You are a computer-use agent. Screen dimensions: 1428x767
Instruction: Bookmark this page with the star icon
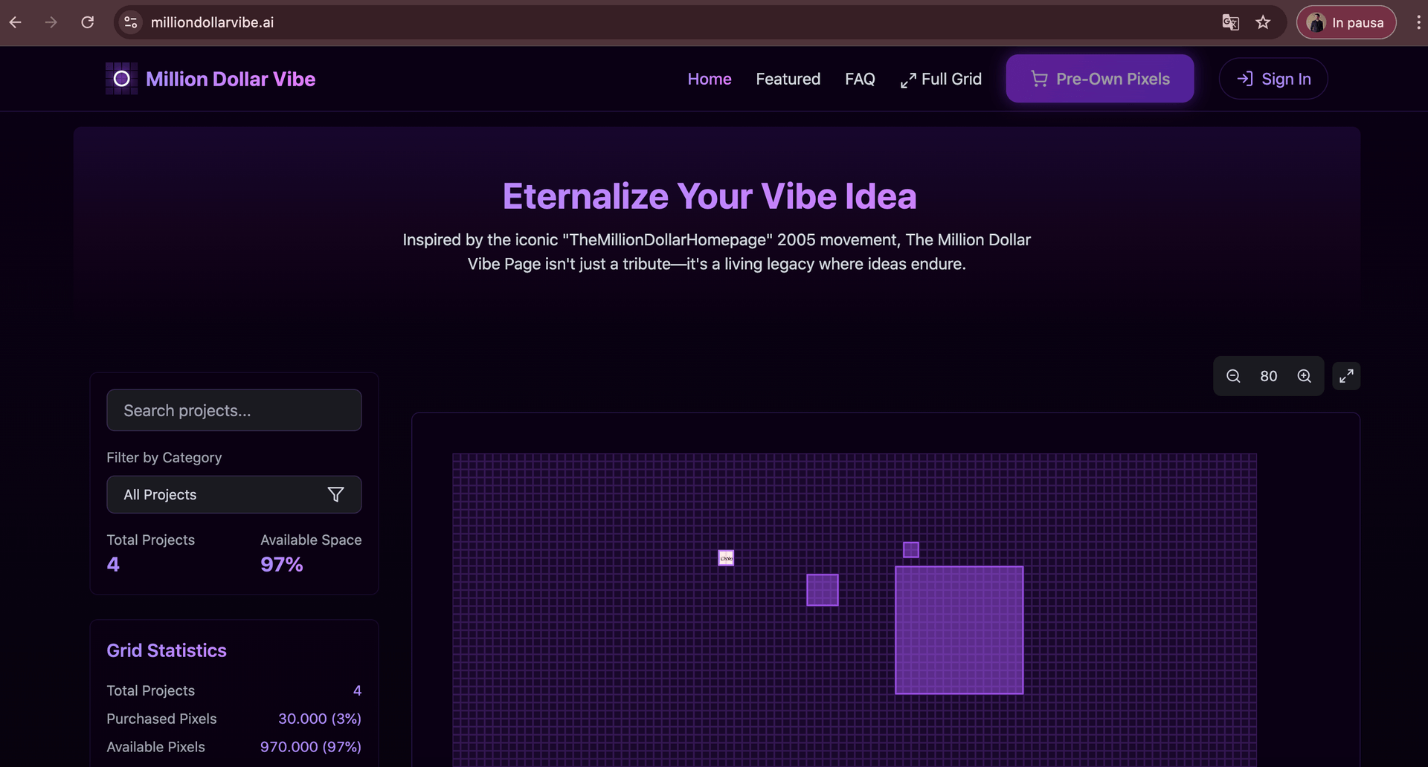(1263, 22)
